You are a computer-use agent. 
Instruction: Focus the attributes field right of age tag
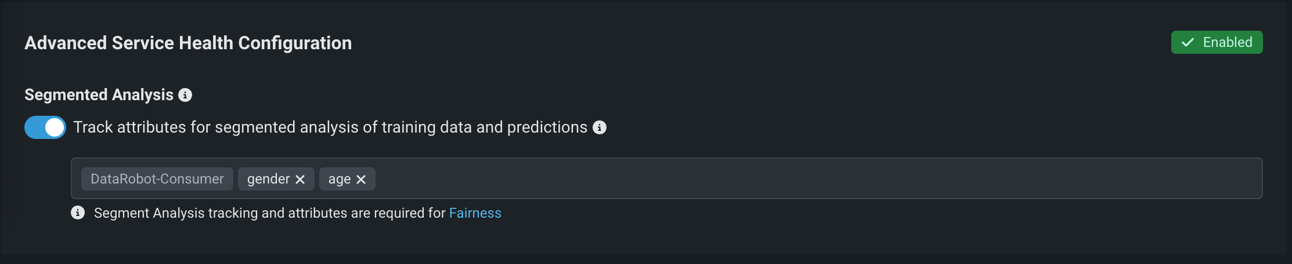coord(406,179)
